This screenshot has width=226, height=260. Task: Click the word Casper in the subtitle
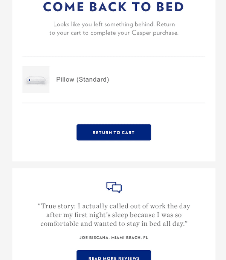[x=141, y=33]
